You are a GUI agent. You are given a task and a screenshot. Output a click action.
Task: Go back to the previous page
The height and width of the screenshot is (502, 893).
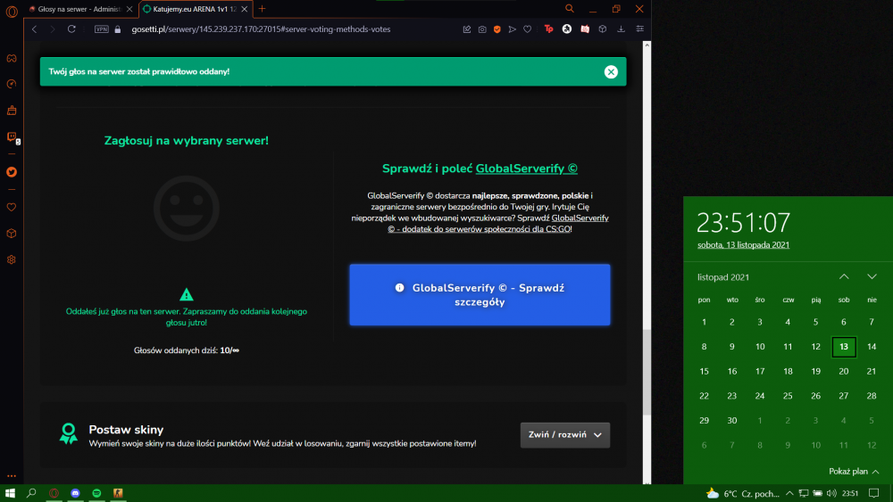(x=34, y=29)
